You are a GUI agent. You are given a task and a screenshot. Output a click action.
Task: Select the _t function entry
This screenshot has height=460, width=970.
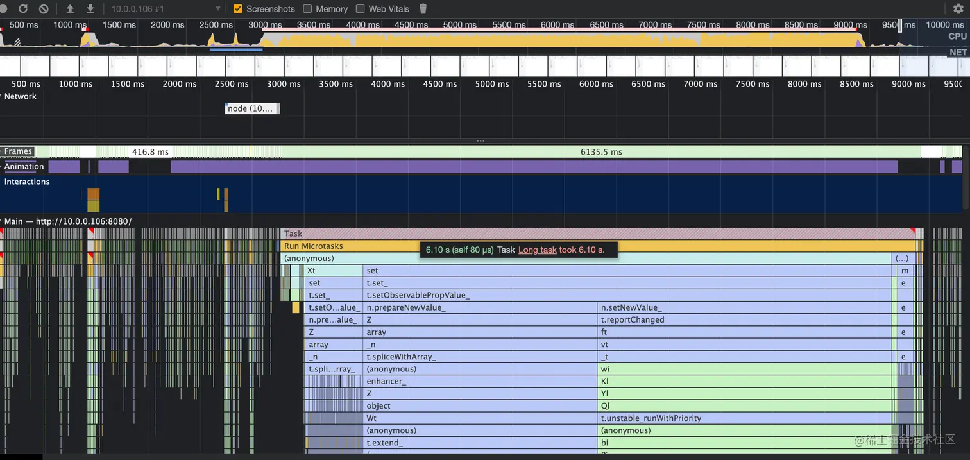click(x=745, y=357)
